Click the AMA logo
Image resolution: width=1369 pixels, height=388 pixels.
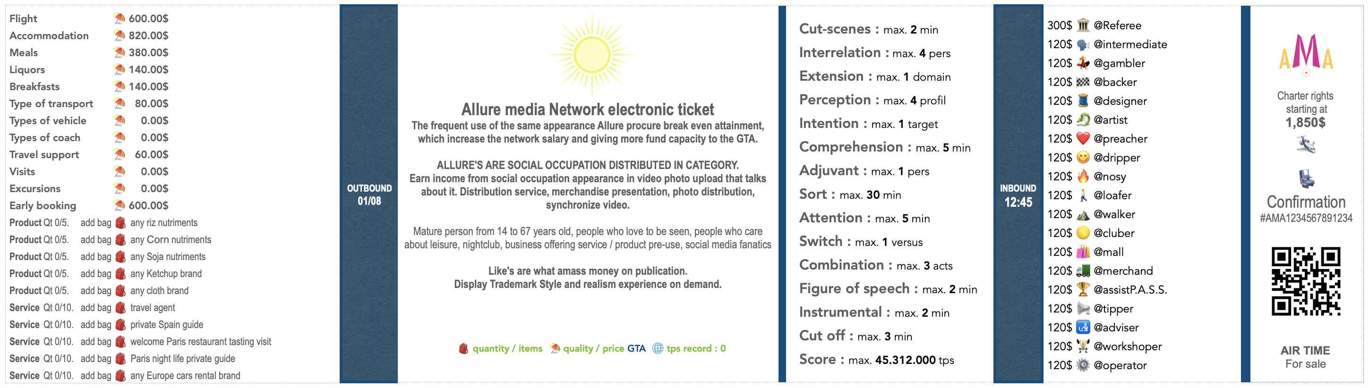pos(1306,53)
